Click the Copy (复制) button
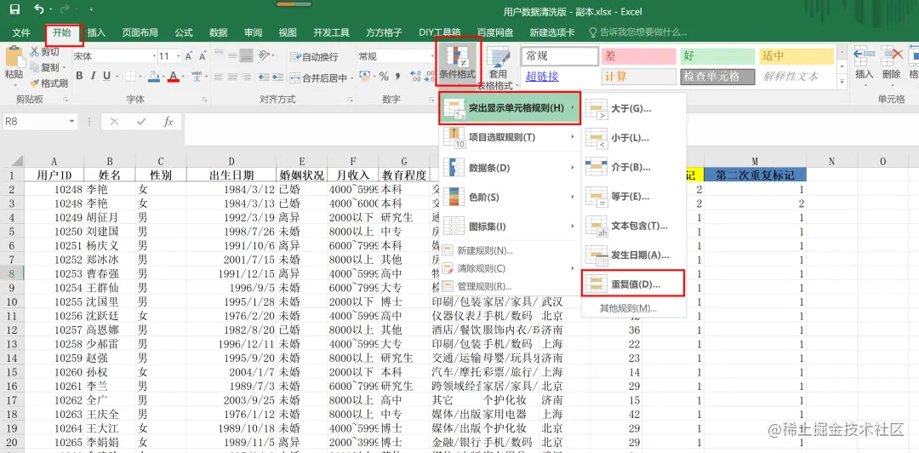 (x=44, y=67)
